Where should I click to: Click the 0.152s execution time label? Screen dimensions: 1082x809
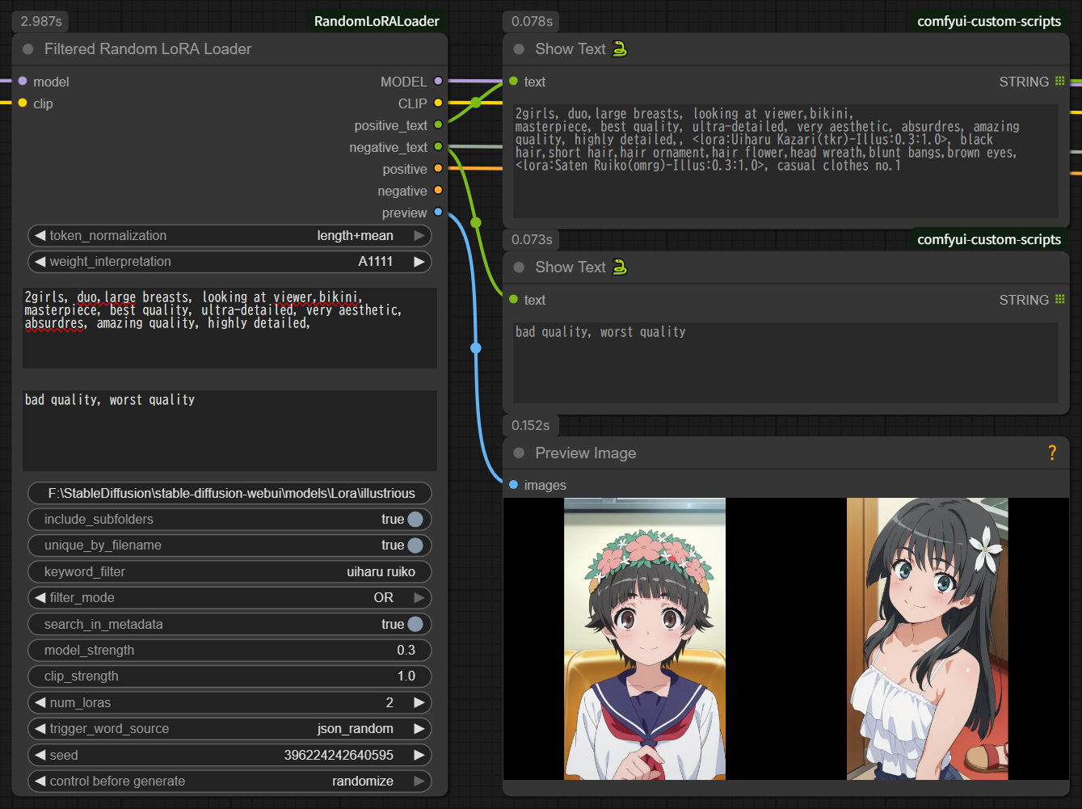[530, 425]
